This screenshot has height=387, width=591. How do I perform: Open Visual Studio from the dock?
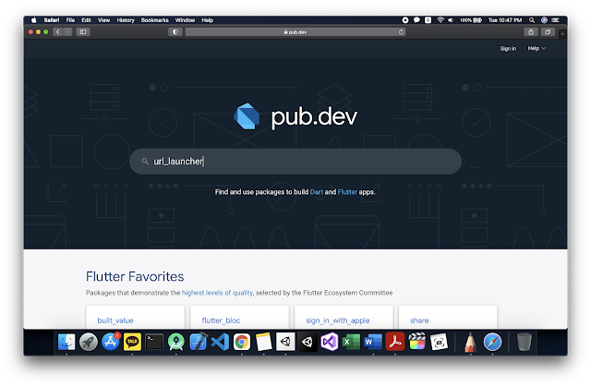tap(329, 342)
